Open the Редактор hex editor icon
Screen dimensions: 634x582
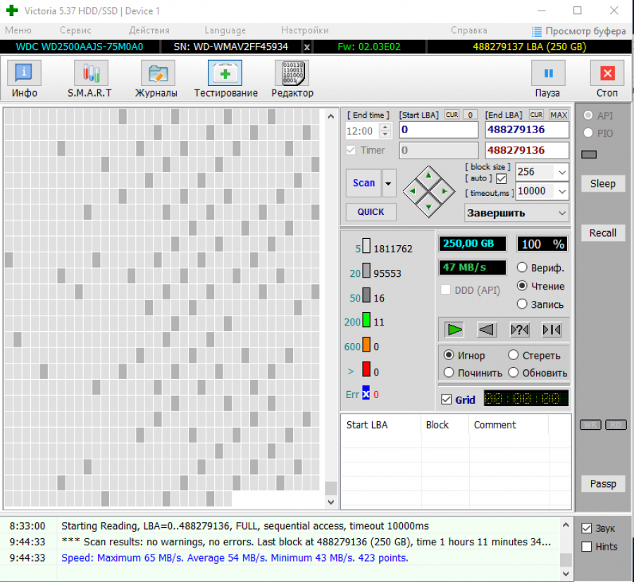[x=292, y=73]
